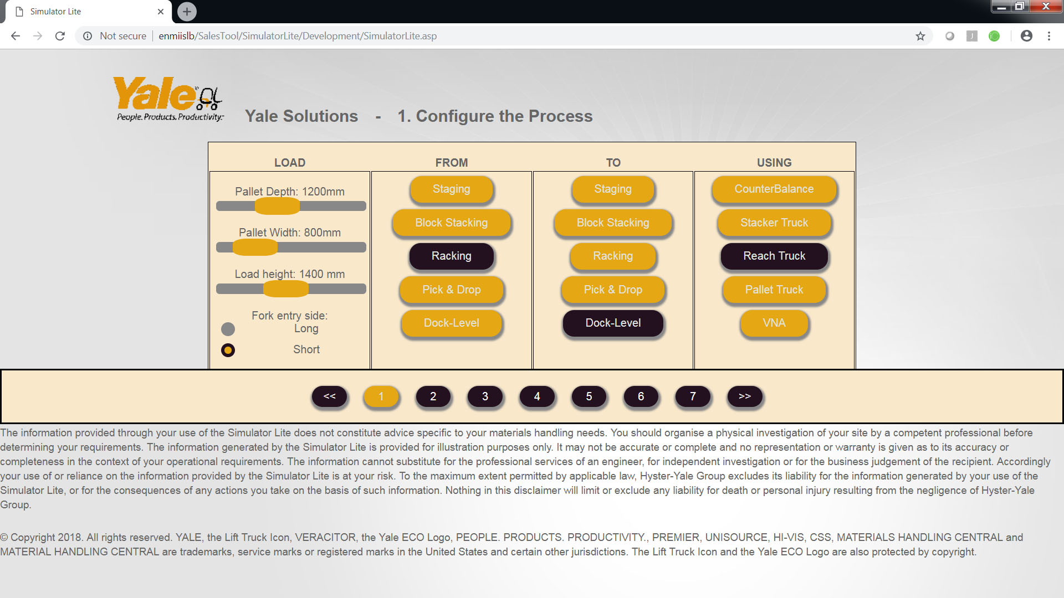Screen dimensions: 1064x598
Task: Choose Pick & Drop in TO column
Action: click(613, 290)
